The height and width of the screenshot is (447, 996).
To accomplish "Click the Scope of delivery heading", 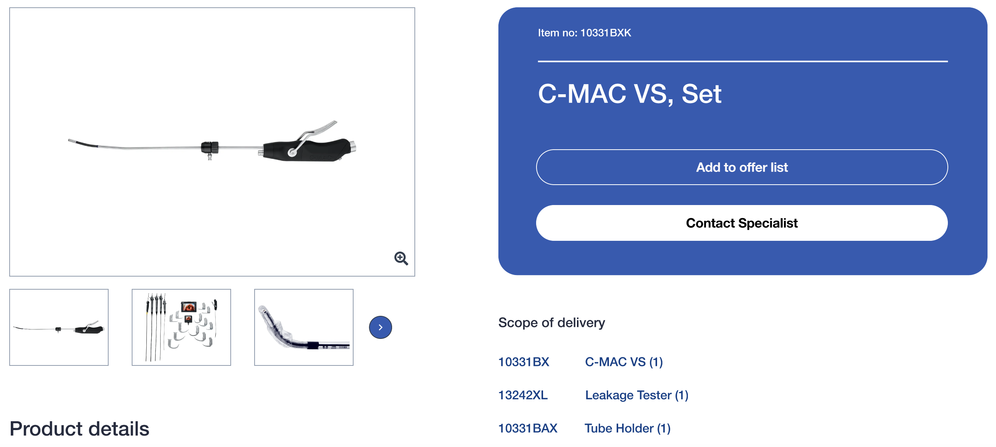I will [552, 322].
